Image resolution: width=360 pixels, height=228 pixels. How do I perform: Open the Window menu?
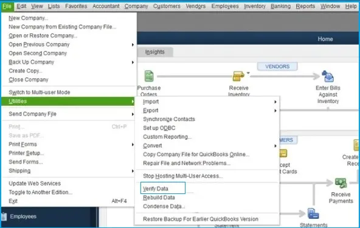tap(330, 6)
